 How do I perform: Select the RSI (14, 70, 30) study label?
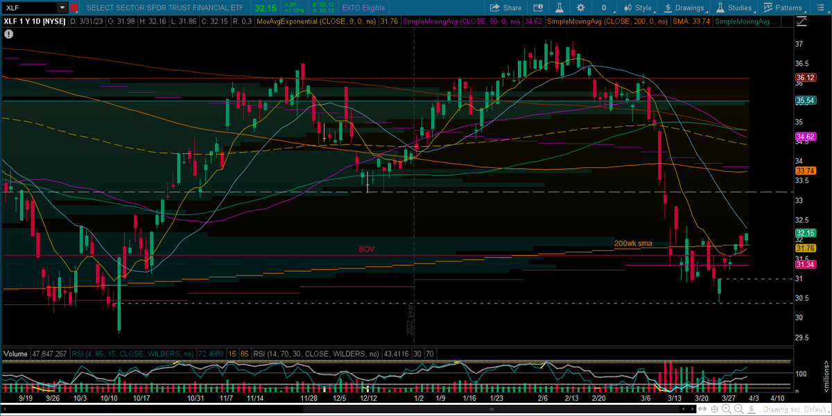315,354
